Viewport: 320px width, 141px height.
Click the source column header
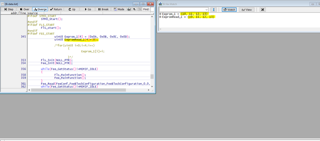[33, 13]
